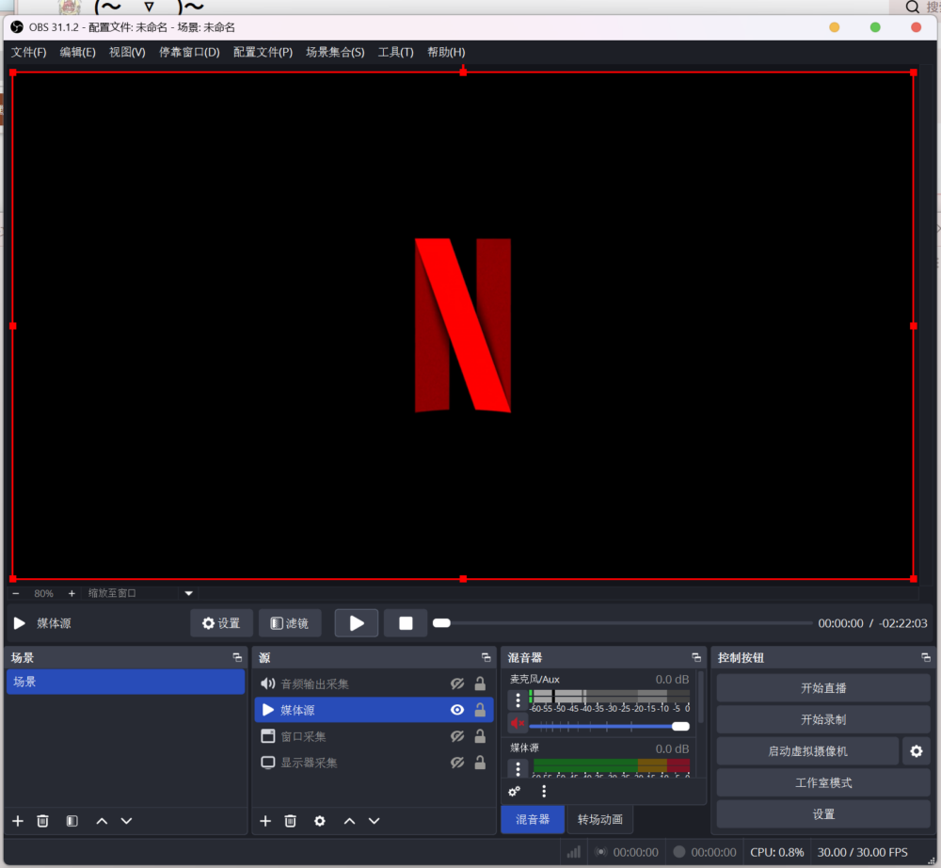Open scene filters icon in scenes panel

(x=72, y=821)
